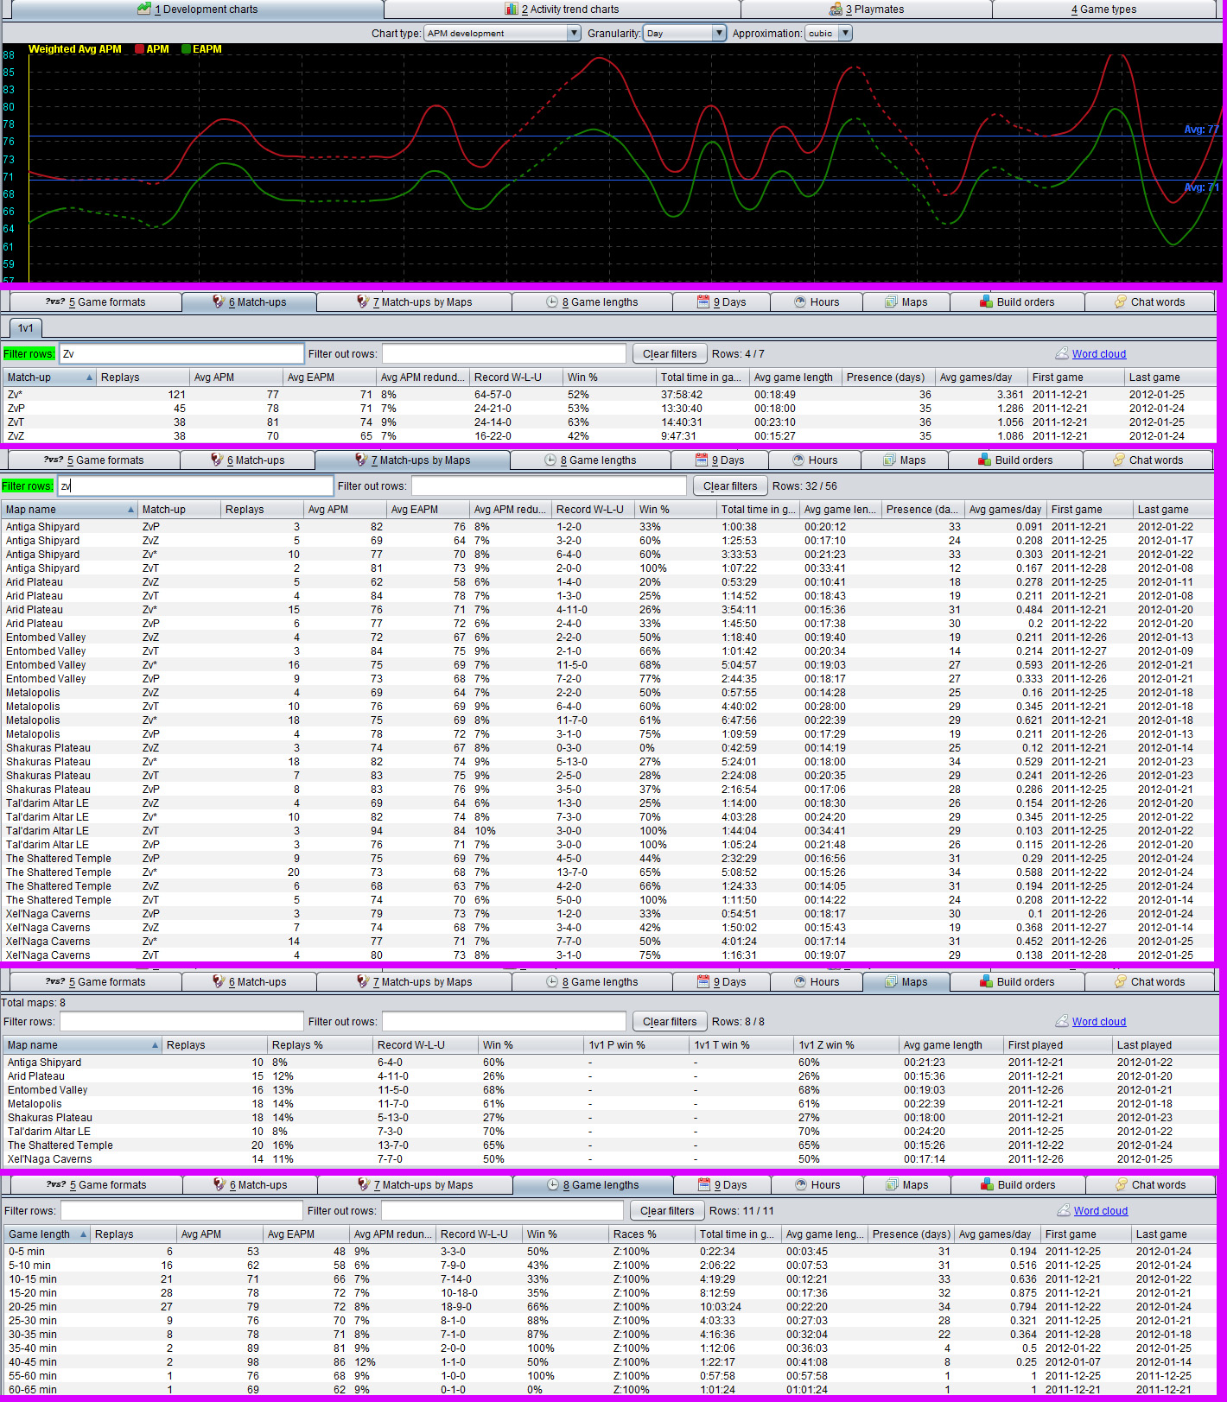Click the Filter rows field containing capitalized Zv

pos(181,353)
